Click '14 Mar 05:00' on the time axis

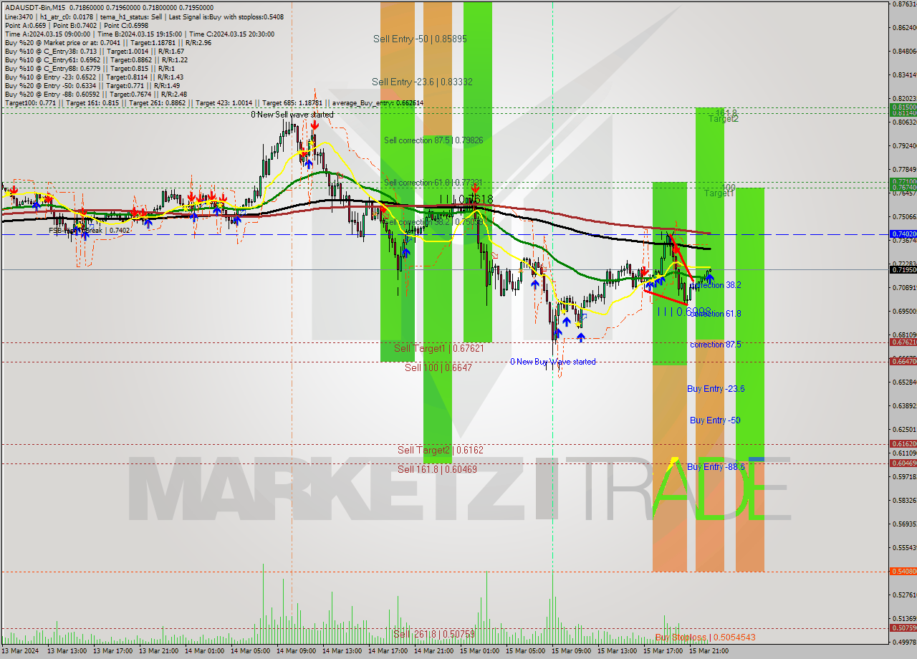(250, 651)
